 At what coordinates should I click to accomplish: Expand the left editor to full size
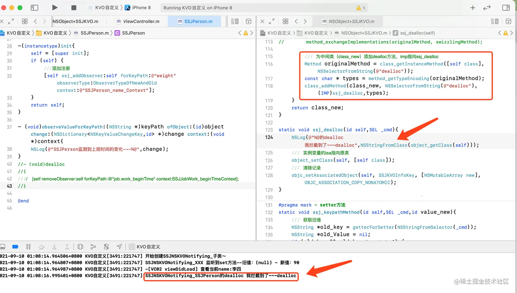(x=11, y=21)
